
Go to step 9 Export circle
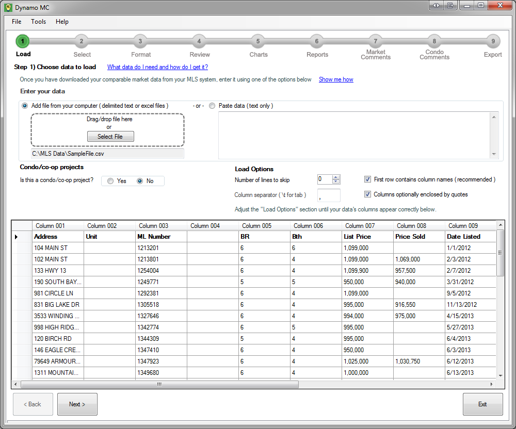(493, 41)
